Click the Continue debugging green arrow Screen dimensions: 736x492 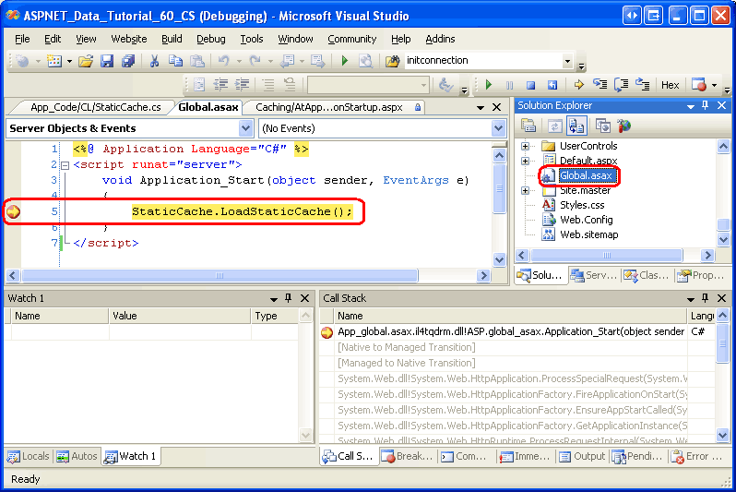pyautogui.click(x=489, y=85)
